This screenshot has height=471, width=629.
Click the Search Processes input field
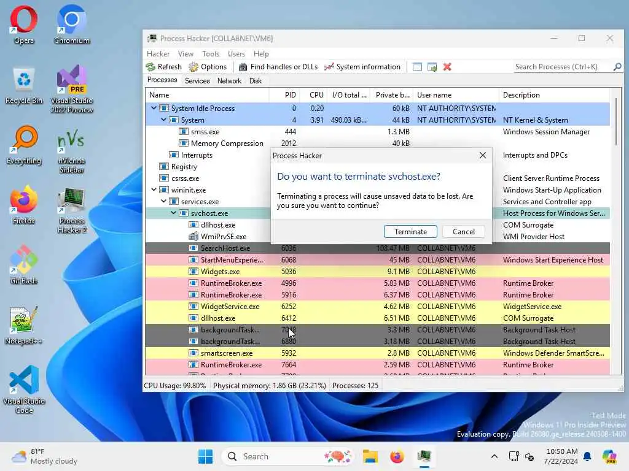pos(563,67)
